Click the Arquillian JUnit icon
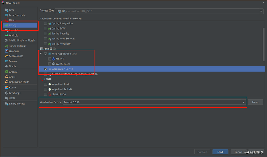This screenshot has height=157, width=267. pyautogui.click(x=50, y=84)
